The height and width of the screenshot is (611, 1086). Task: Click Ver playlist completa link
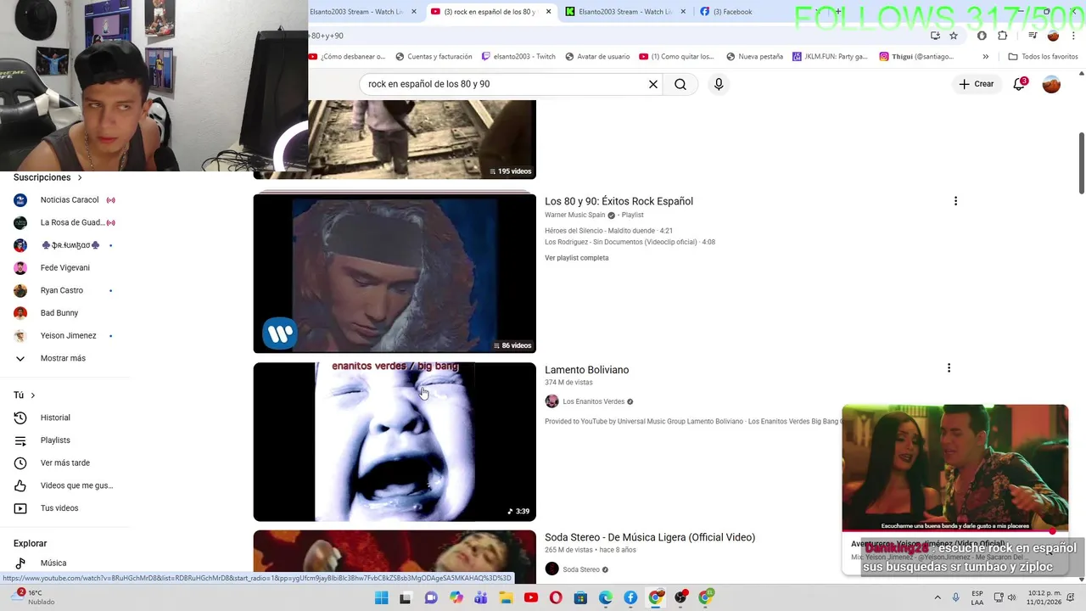click(x=577, y=258)
